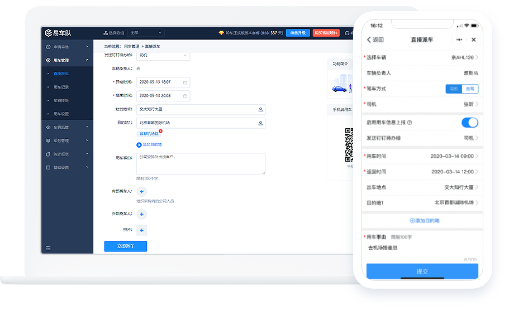Select 直接派车 in the sidebar
Viewport: 509px width, 311px height.
[x=61, y=74]
